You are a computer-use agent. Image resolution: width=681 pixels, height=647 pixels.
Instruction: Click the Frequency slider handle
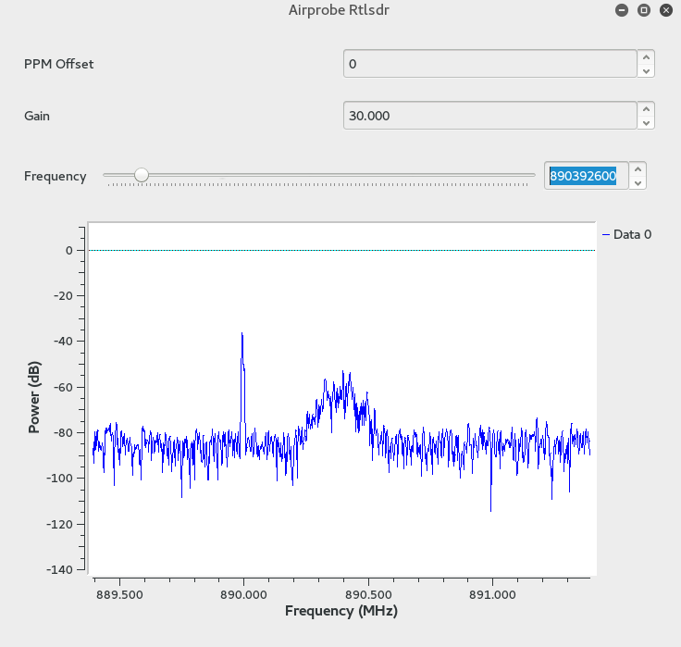tap(142, 175)
